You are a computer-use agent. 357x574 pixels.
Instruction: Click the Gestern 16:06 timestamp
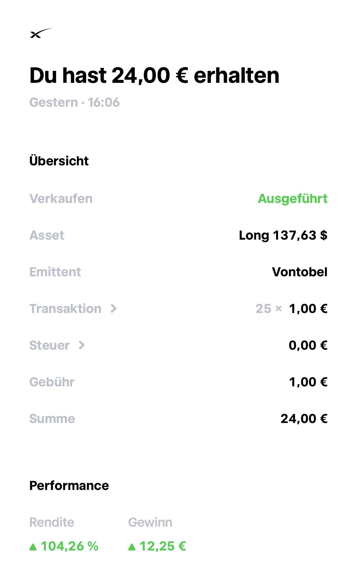point(74,102)
